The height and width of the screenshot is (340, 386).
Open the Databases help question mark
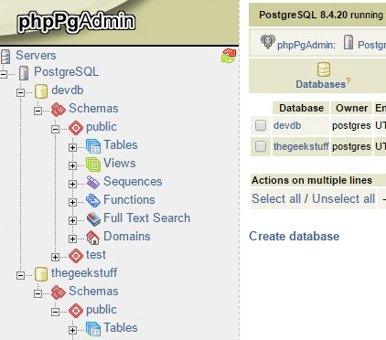[348, 81]
